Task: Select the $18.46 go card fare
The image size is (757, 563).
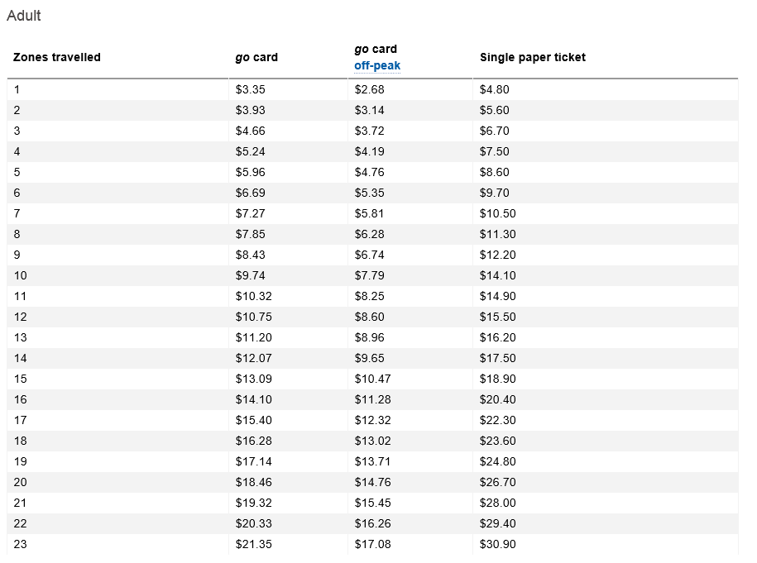Action: point(253,482)
